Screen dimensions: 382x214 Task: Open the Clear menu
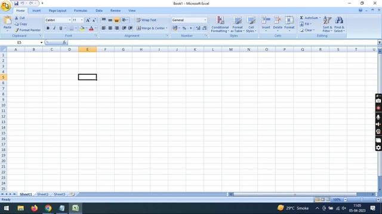[307, 30]
